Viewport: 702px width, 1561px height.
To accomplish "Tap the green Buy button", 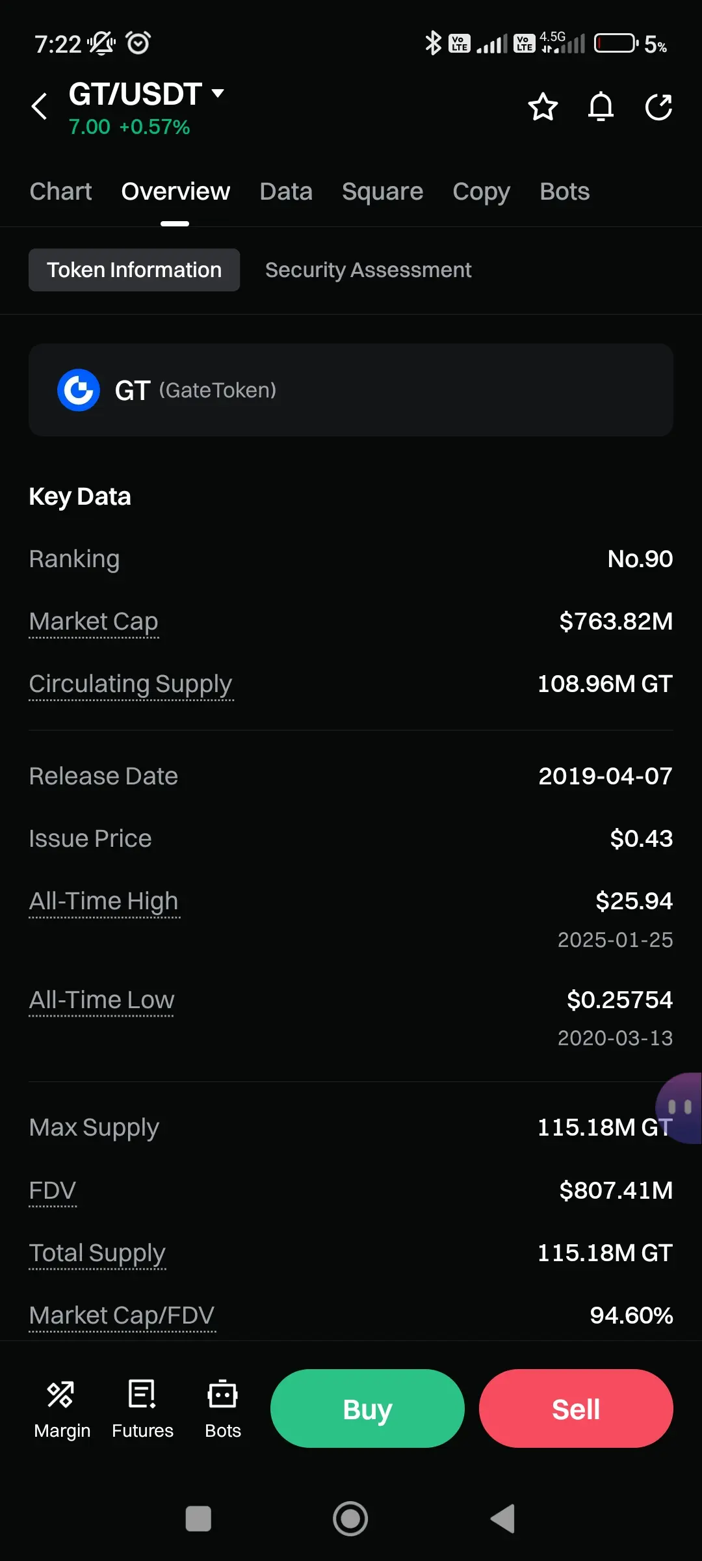I will coord(367,1409).
